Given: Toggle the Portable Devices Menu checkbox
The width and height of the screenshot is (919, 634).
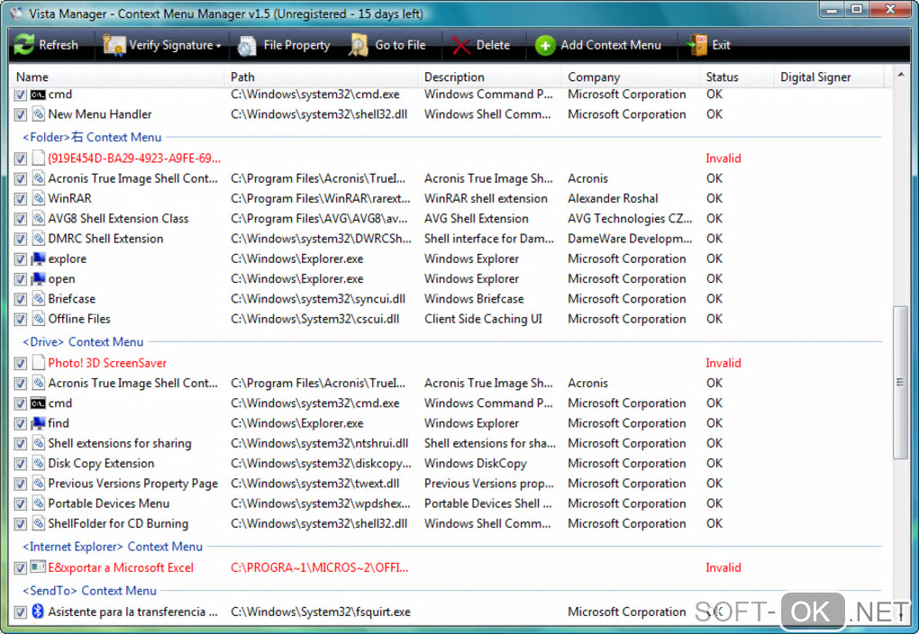Looking at the screenshot, I should point(21,504).
